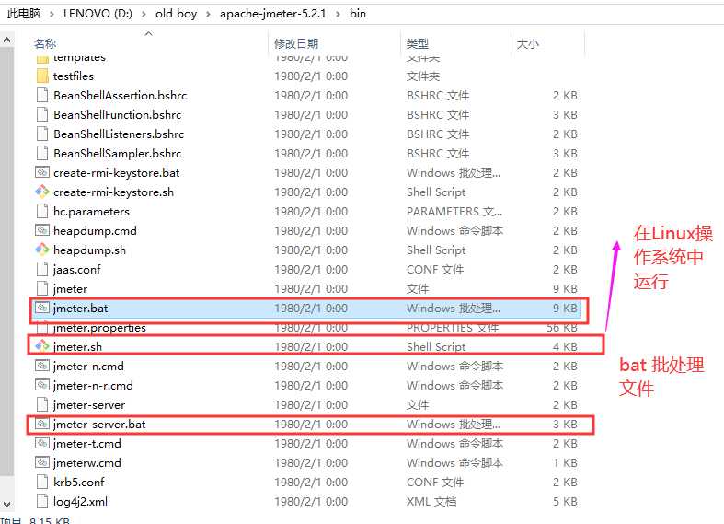
Task: Select the jmeterw.cmd file name
Action: pos(86,462)
